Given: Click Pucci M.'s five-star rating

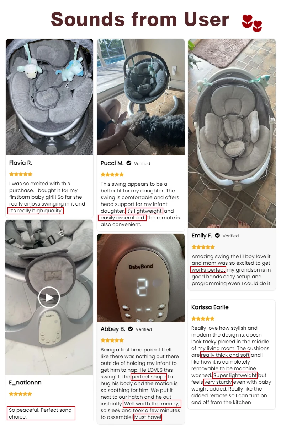Looking at the screenshot, I should 112,174.
